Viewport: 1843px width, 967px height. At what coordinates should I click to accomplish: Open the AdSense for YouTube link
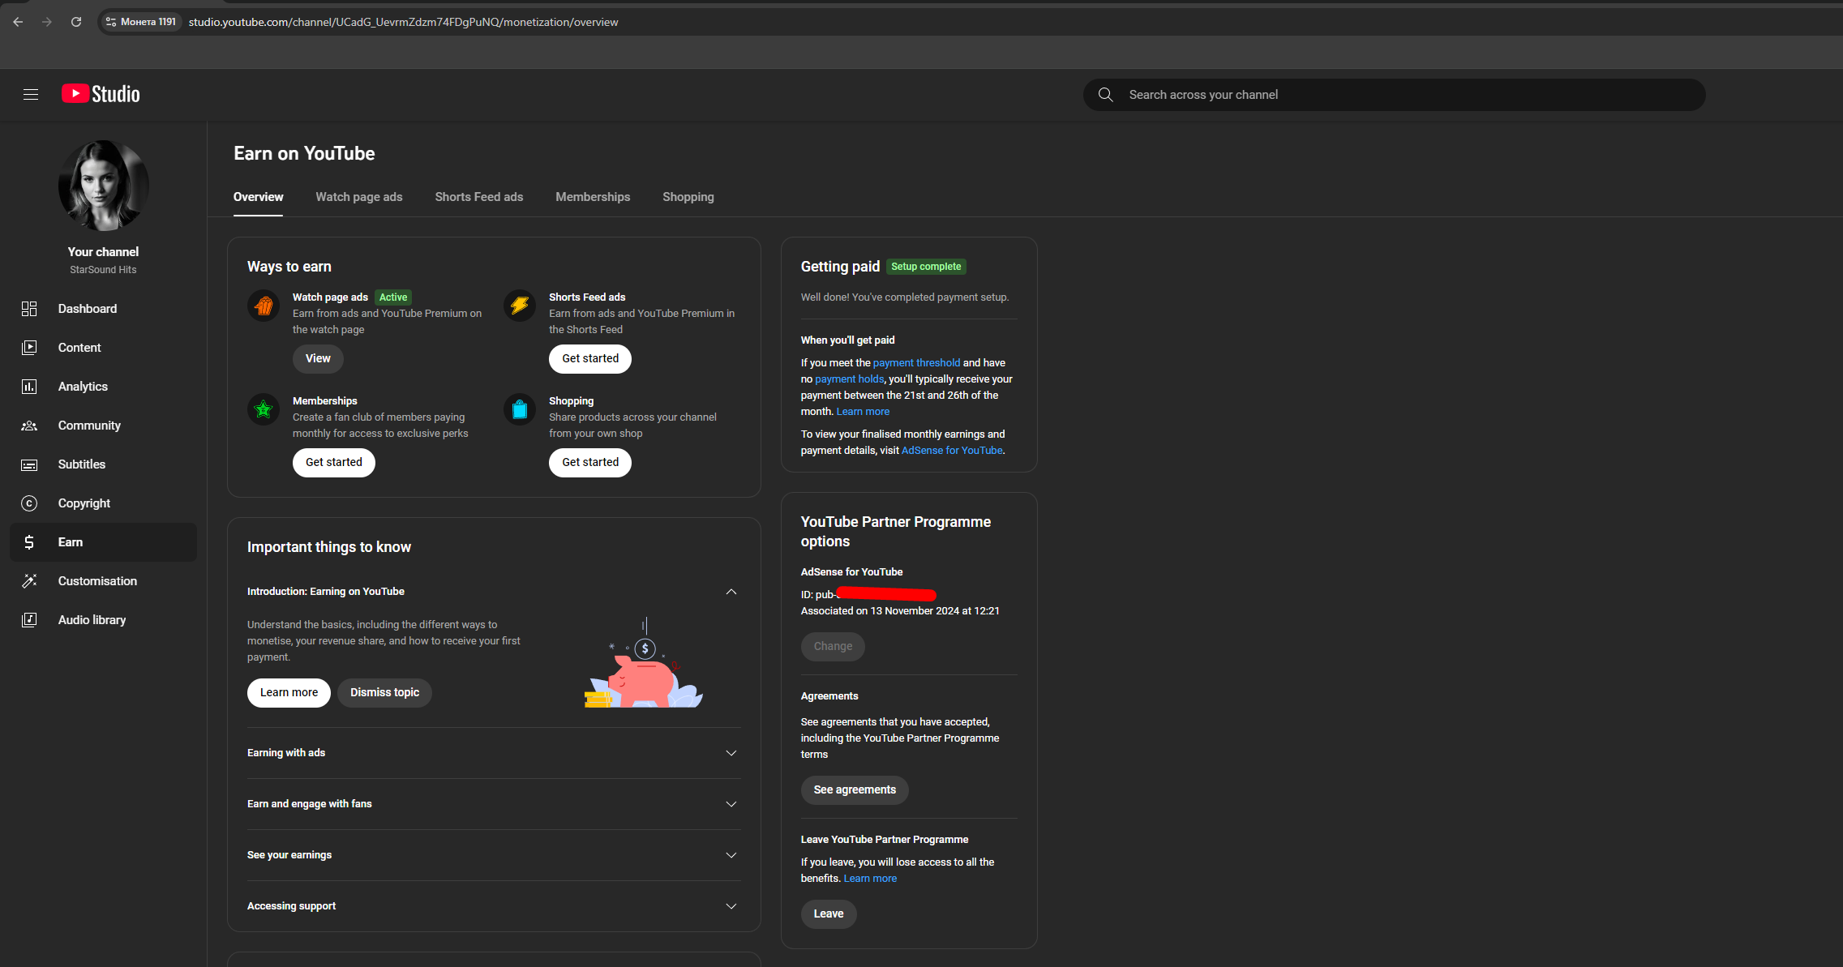[952, 451]
